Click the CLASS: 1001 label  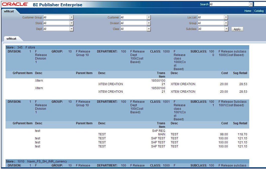click(x=160, y=101)
